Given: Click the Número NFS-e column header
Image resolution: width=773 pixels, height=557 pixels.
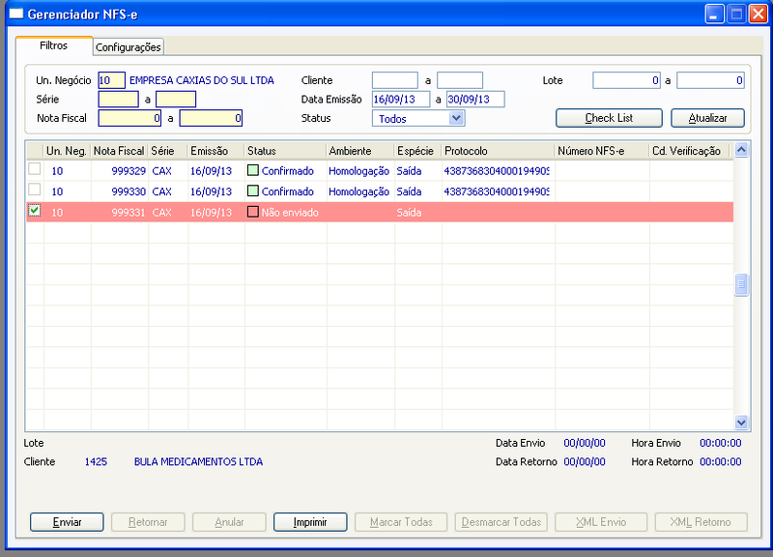Looking at the screenshot, I should click(602, 151).
